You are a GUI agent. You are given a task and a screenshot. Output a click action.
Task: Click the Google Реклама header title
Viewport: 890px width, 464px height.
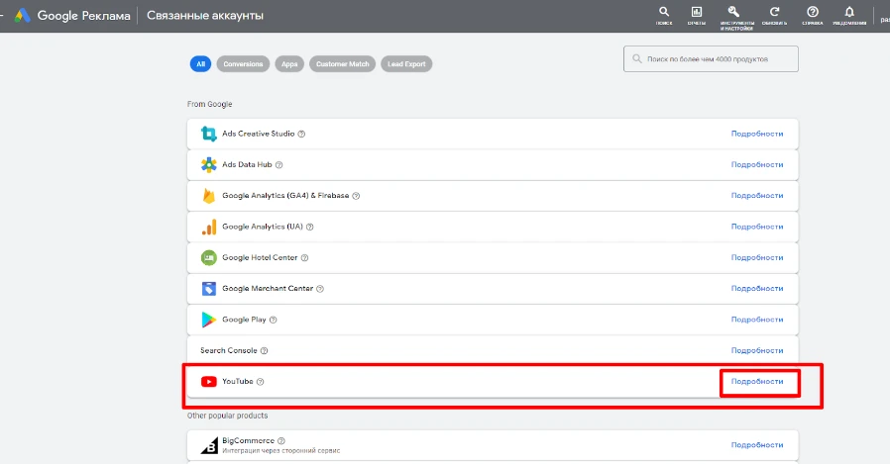coord(84,16)
